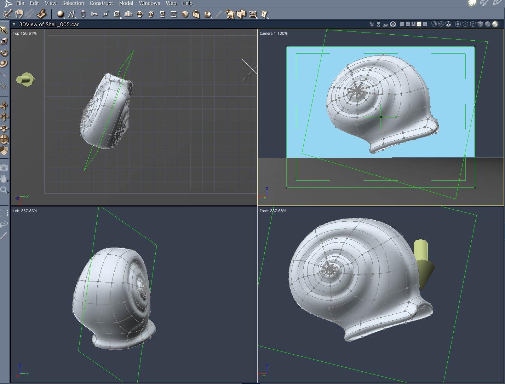Click the goblet-shaped tool icon

(162, 14)
